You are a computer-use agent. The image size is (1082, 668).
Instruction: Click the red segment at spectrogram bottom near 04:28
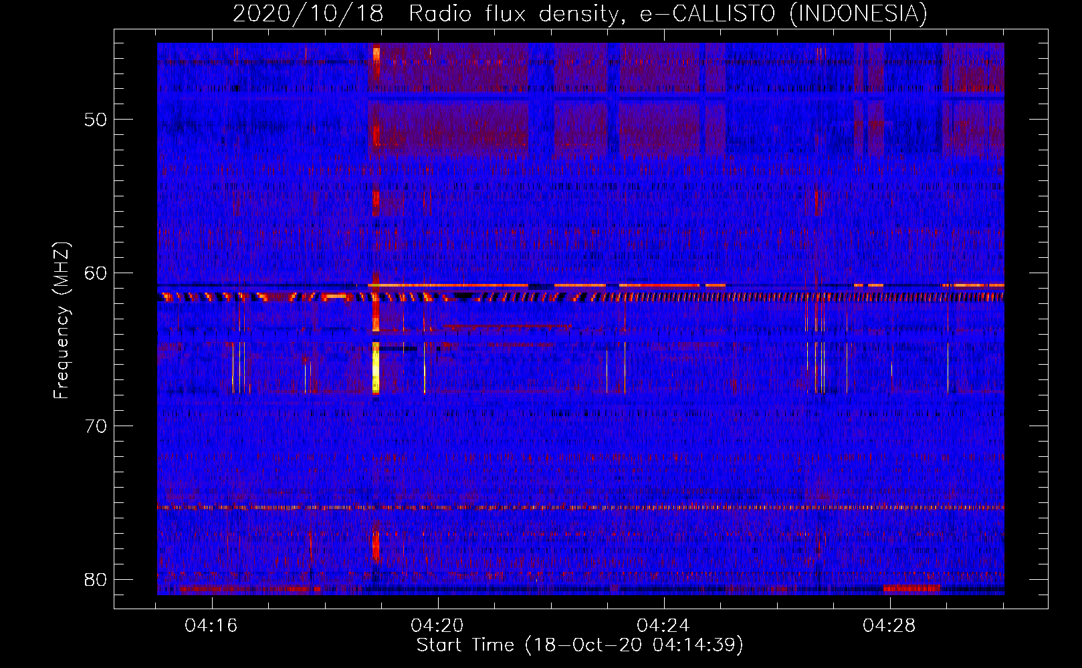911,589
